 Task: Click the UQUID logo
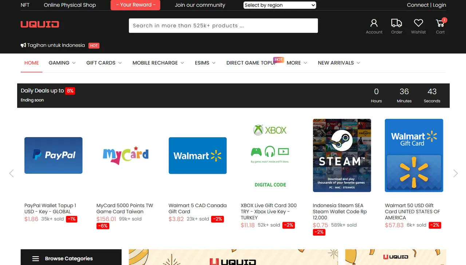(40, 24)
